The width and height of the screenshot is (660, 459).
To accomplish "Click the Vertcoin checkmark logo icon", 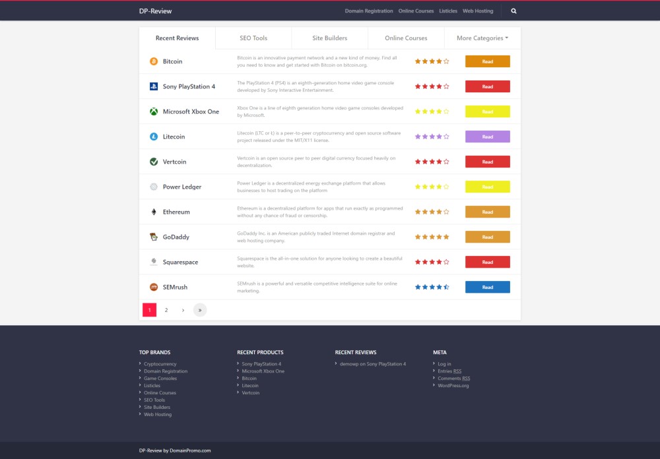I will (154, 162).
